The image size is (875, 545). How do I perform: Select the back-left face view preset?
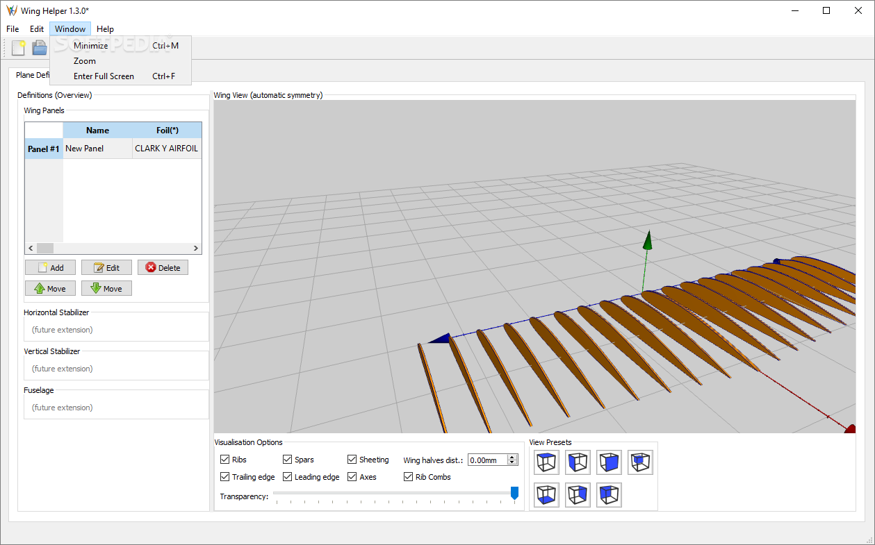[x=609, y=495]
